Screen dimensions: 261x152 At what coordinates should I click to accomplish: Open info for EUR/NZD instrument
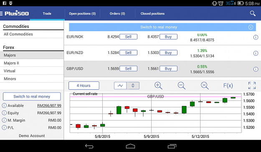(256, 53)
